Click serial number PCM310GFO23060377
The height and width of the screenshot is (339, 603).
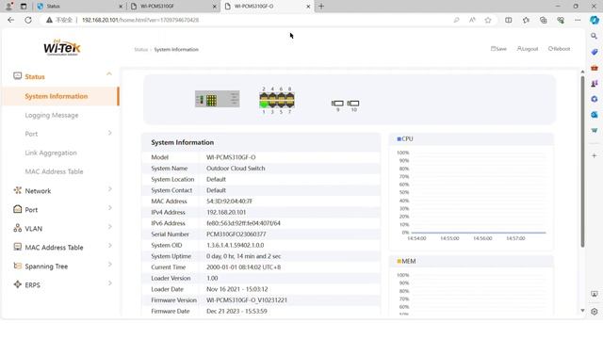(x=236, y=234)
